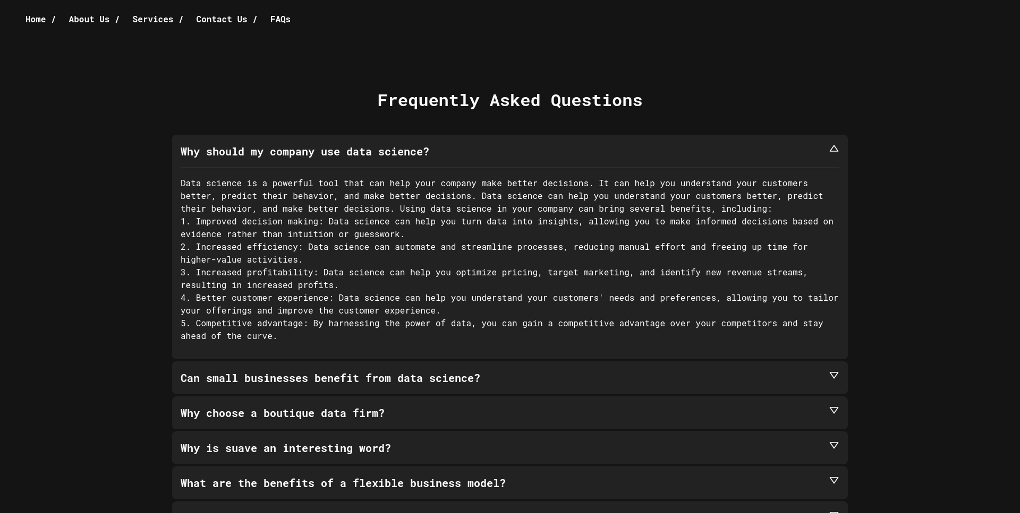
Task: Select the FAQs navigation link
Action: 280,19
